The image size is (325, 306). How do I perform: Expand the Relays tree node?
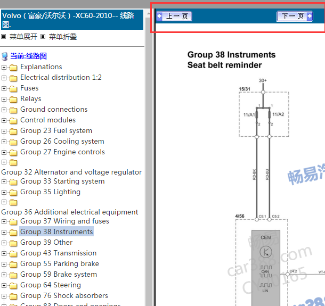(4, 99)
